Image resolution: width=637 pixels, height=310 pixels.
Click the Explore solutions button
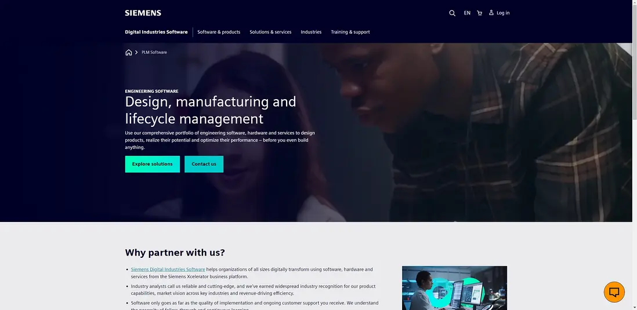(153, 164)
